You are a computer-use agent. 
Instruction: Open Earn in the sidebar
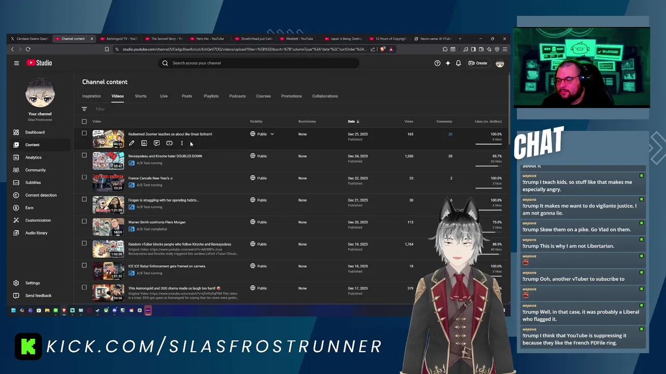coord(29,208)
